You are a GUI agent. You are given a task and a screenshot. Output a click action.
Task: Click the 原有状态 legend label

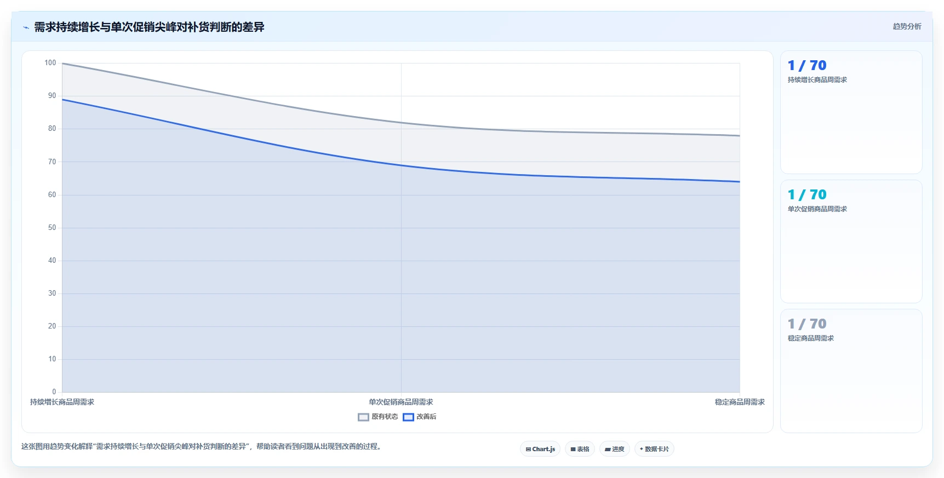385,417
